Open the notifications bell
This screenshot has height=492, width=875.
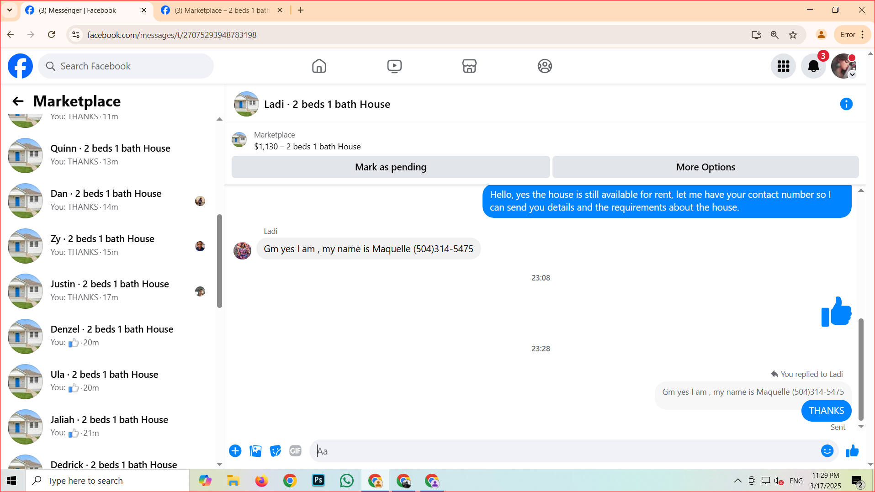[814, 66]
